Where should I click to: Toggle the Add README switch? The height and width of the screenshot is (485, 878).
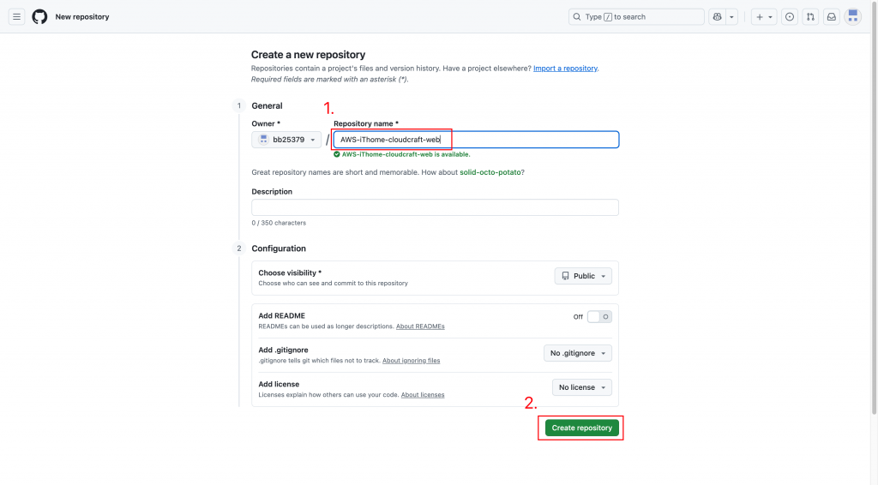[x=599, y=316]
